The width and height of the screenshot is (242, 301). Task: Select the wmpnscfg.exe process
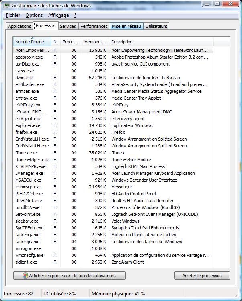[x=113, y=255]
